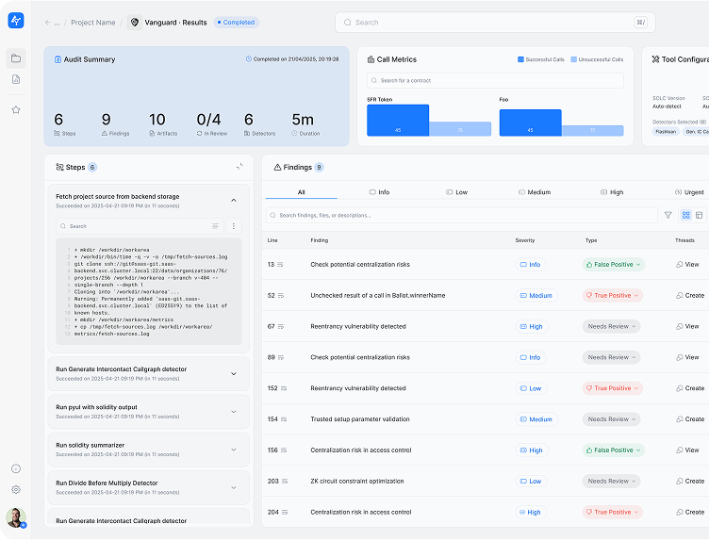Select the Medium findings tab

pos(535,192)
